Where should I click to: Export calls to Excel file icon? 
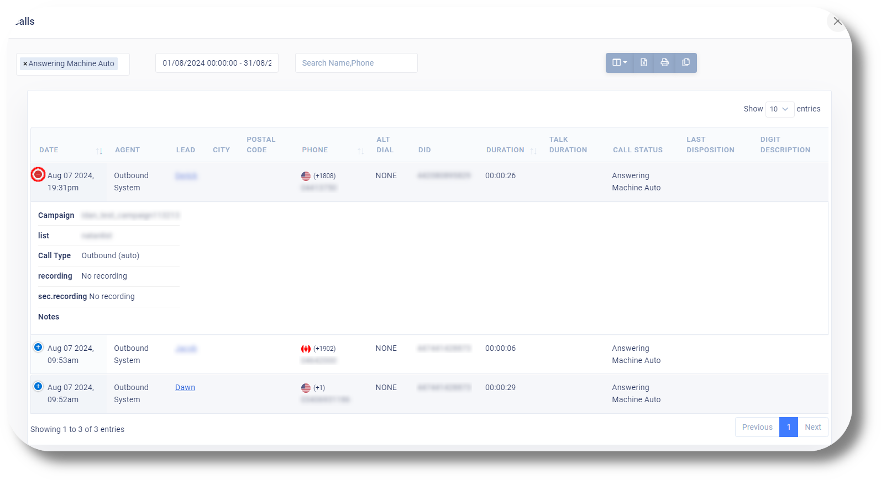(644, 63)
